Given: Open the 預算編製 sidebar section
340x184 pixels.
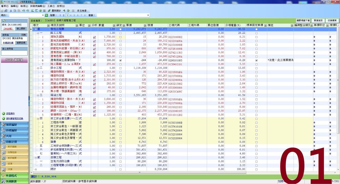Looking at the screenshot, I should point(14,125).
